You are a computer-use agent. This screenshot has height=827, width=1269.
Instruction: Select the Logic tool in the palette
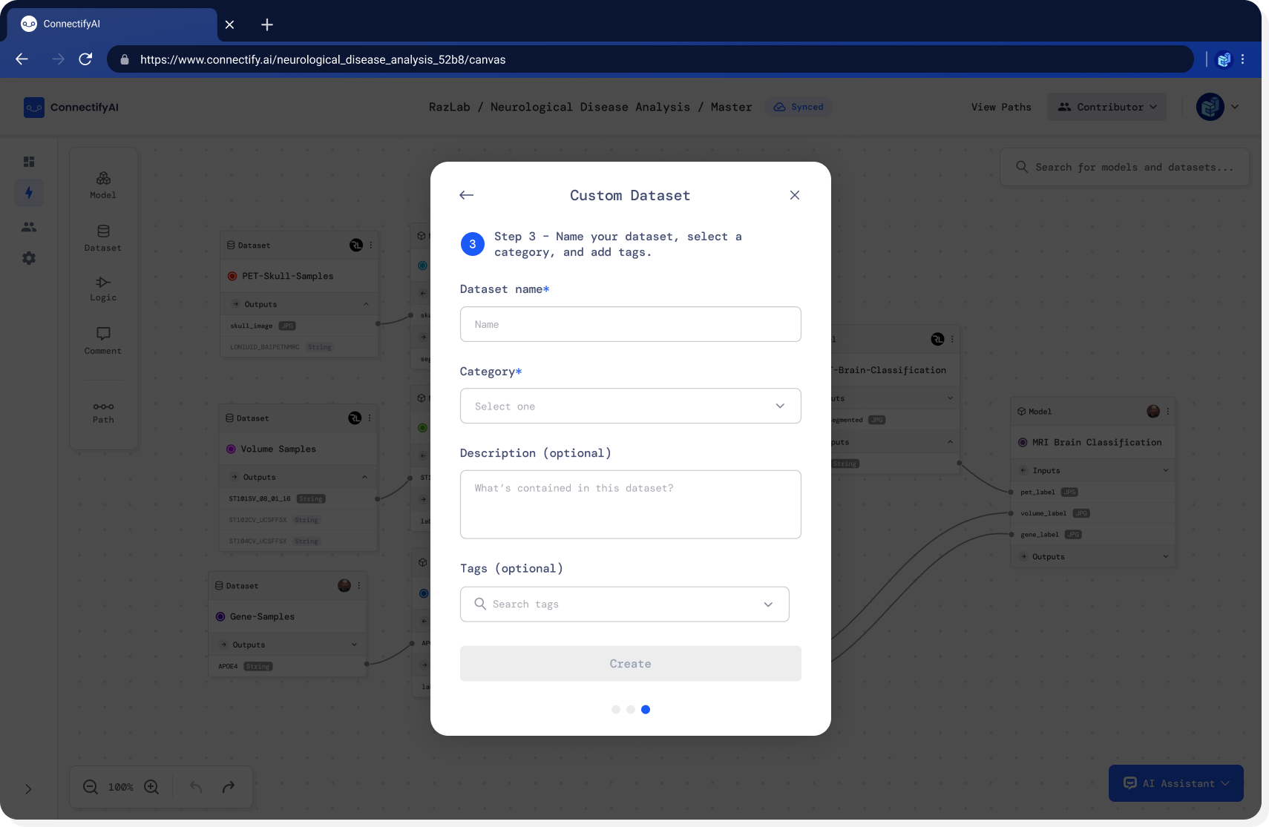103,289
